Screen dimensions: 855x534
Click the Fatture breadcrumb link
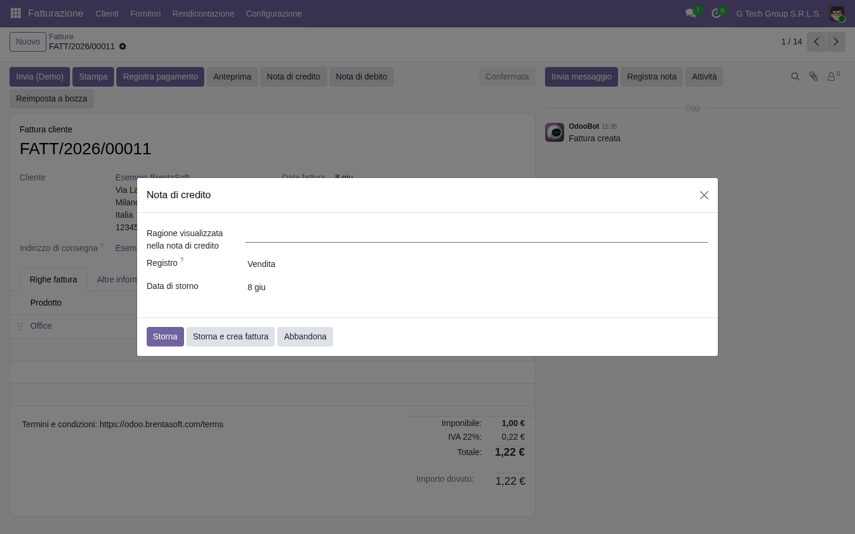point(61,36)
